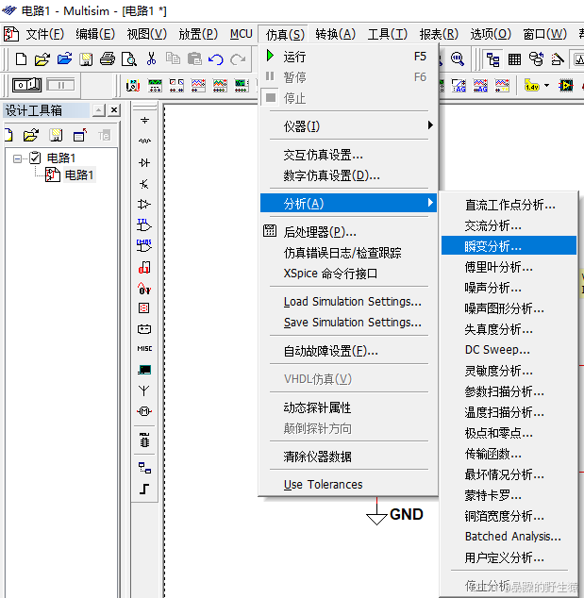The width and height of the screenshot is (584, 598).
Task: Open 交互仿真设置 menu entry
Action: point(349,155)
